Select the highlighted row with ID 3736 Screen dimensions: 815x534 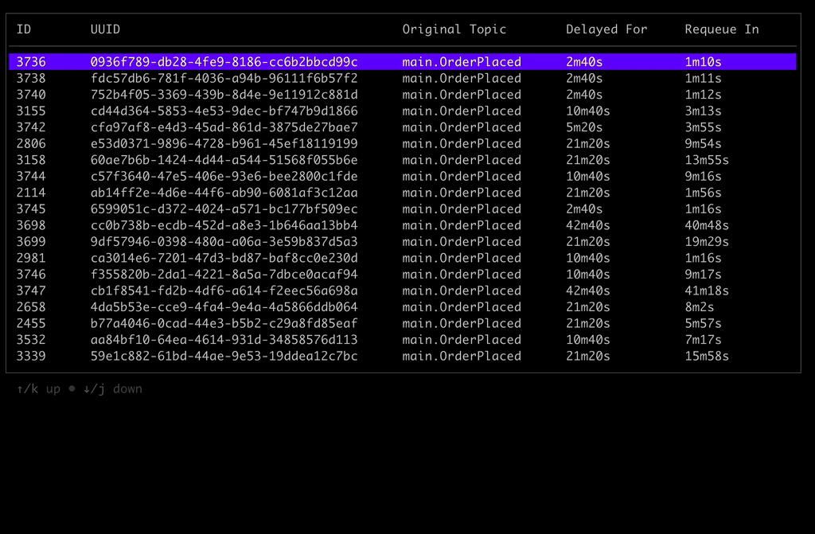[x=402, y=62]
